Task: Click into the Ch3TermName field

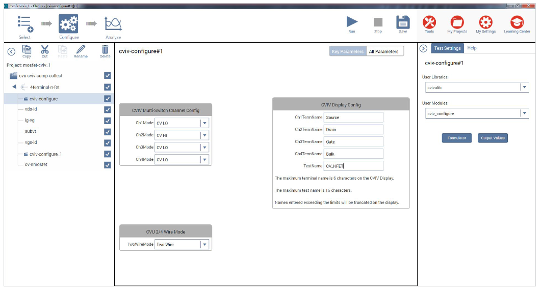Action: [x=353, y=142]
